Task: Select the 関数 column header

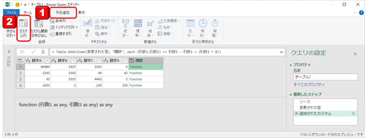Action: coord(146,60)
